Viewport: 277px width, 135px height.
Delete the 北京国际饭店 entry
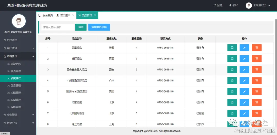[x=256, y=113]
